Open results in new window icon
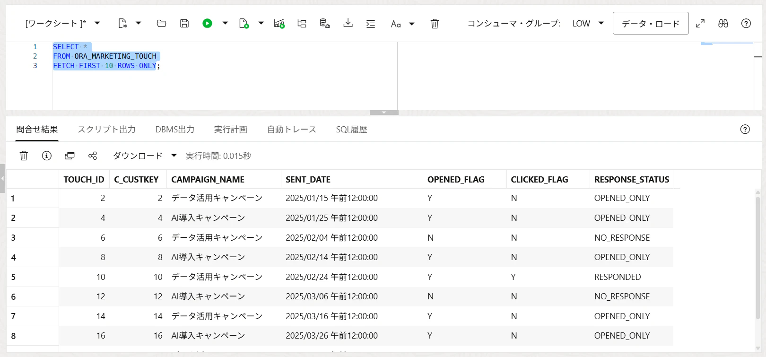This screenshot has height=357, width=766. [x=70, y=156]
